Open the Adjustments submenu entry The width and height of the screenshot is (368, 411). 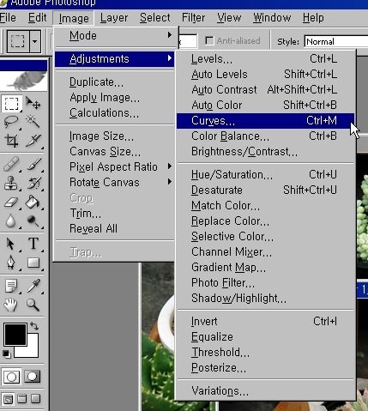(x=114, y=59)
